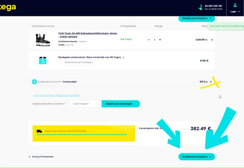Click the free shipping progress bar
244x168 pixels.
[x=82, y=134]
